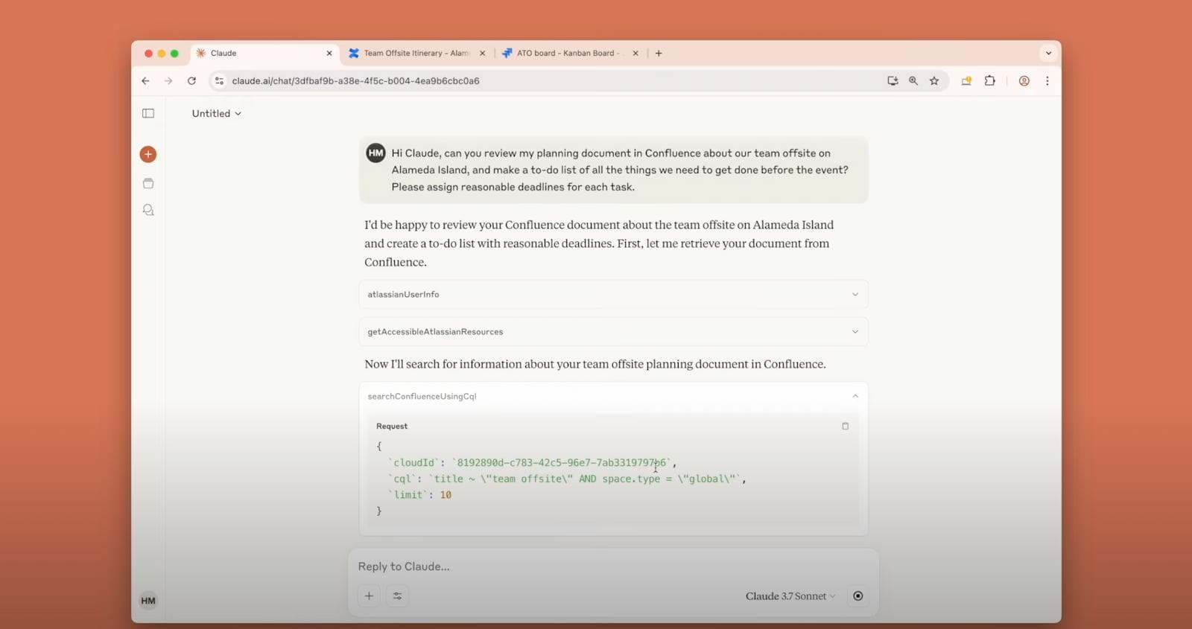1192x629 pixels.
Task: Open site information icon in address bar
Action: click(219, 81)
